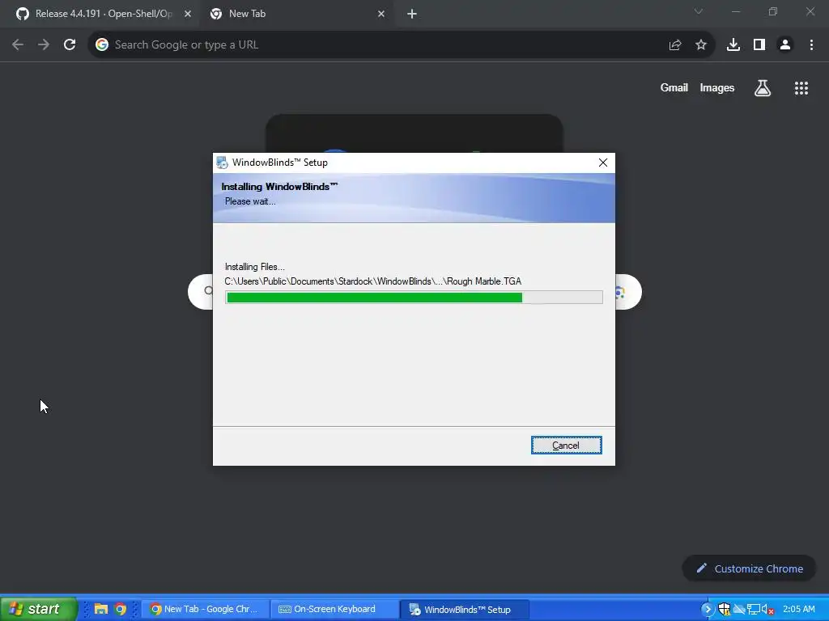The image size is (829, 621).
Task: Expand hidden system tray icons
Action: [708, 610]
